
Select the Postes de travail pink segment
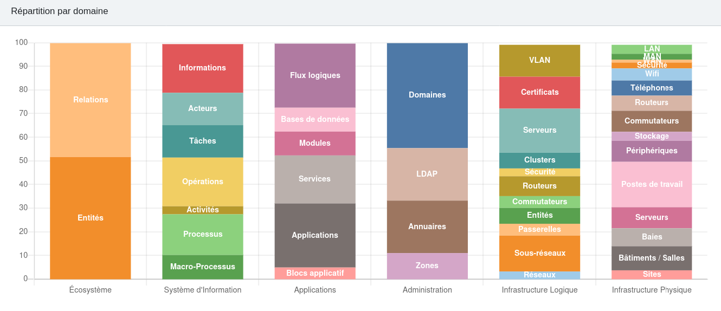coord(652,184)
